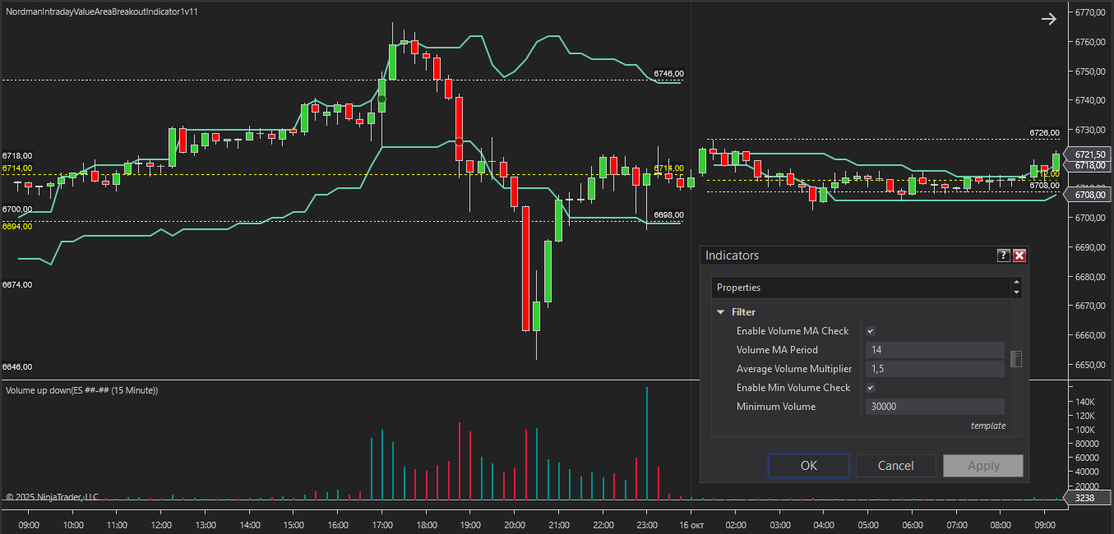Click the right arrow scroll-to-latest icon
Image resolution: width=1114 pixels, height=534 pixels.
pos(1048,19)
